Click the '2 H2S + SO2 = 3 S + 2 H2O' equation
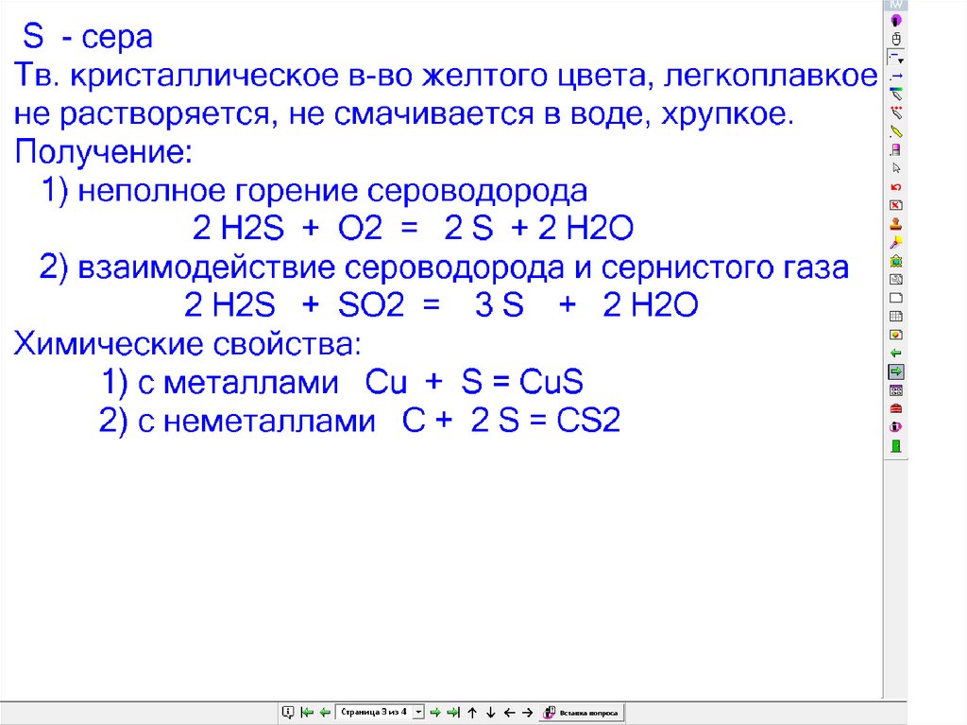This screenshot has height=725, width=967. [441, 305]
